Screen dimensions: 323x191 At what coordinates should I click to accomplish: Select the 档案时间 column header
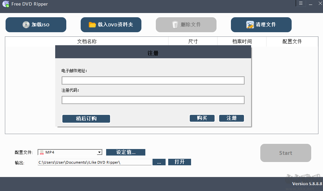242,41
